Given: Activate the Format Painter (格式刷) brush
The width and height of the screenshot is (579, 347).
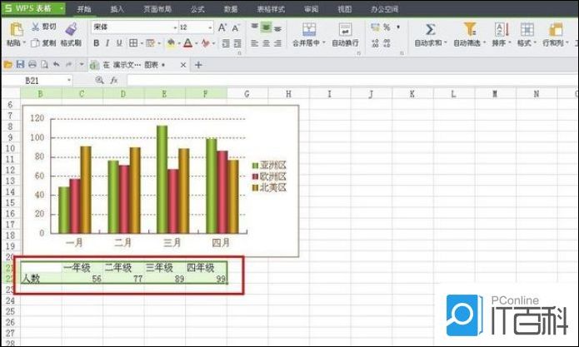Looking at the screenshot, I should (71, 29).
